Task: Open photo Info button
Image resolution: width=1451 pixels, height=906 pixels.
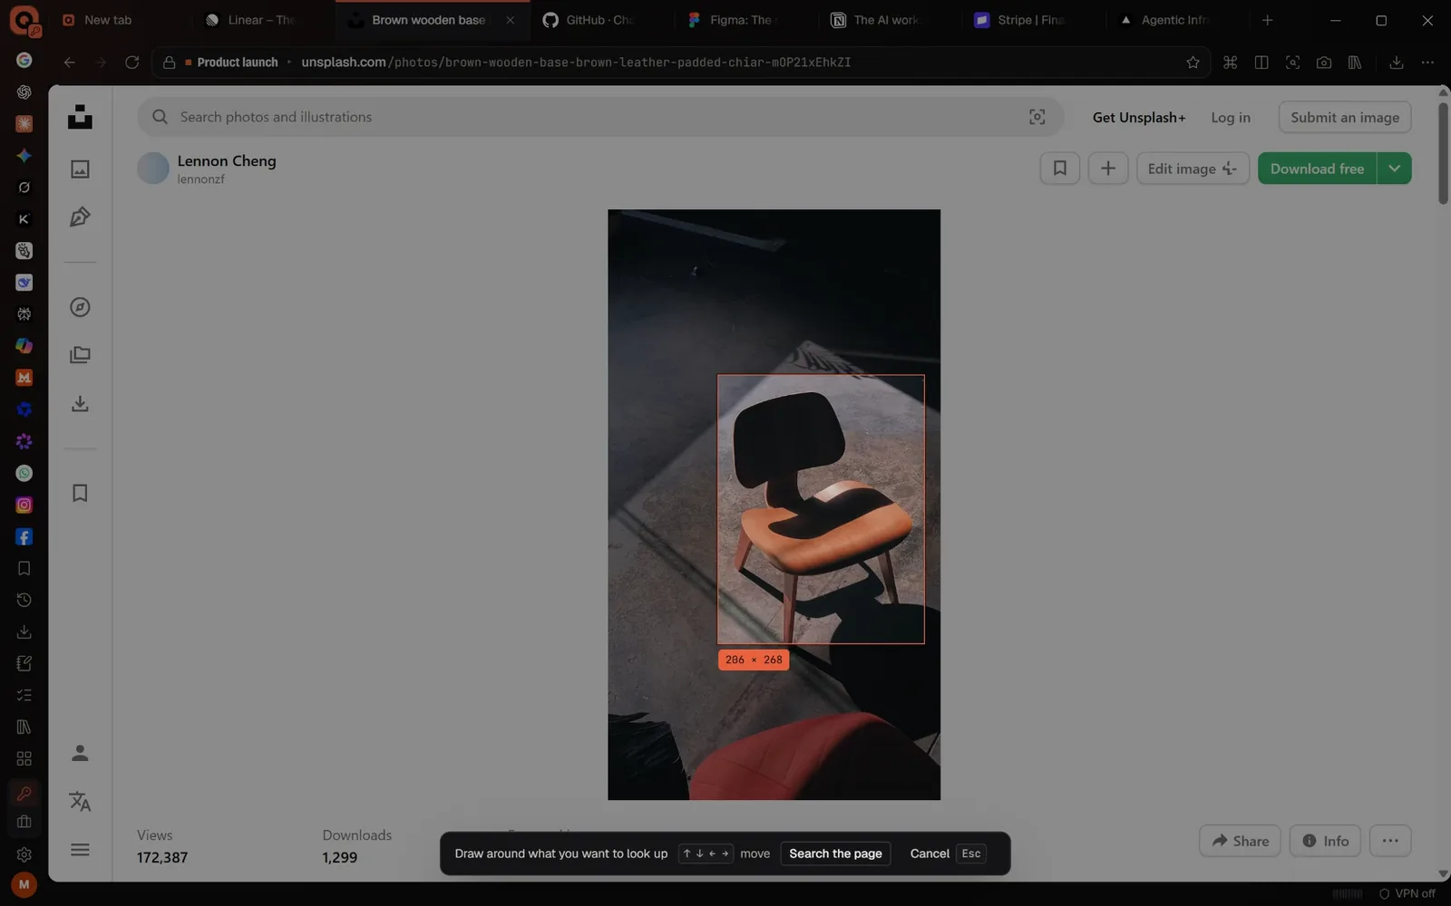Action: pyautogui.click(x=1325, y=841)
